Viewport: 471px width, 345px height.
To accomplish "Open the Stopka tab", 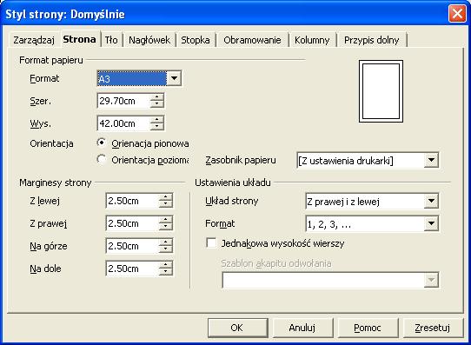I will (x=196, y=40).
